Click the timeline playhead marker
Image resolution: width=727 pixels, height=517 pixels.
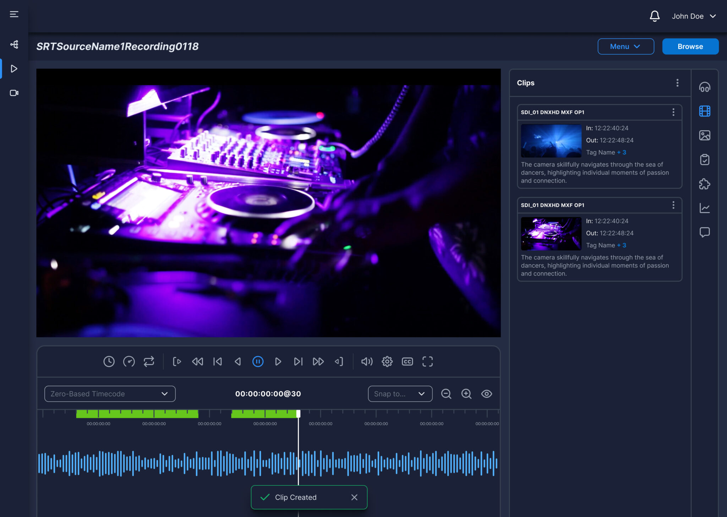pos(298,414)
